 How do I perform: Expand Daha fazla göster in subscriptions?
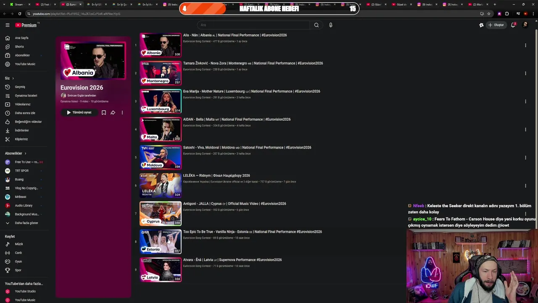pos(23,223)
